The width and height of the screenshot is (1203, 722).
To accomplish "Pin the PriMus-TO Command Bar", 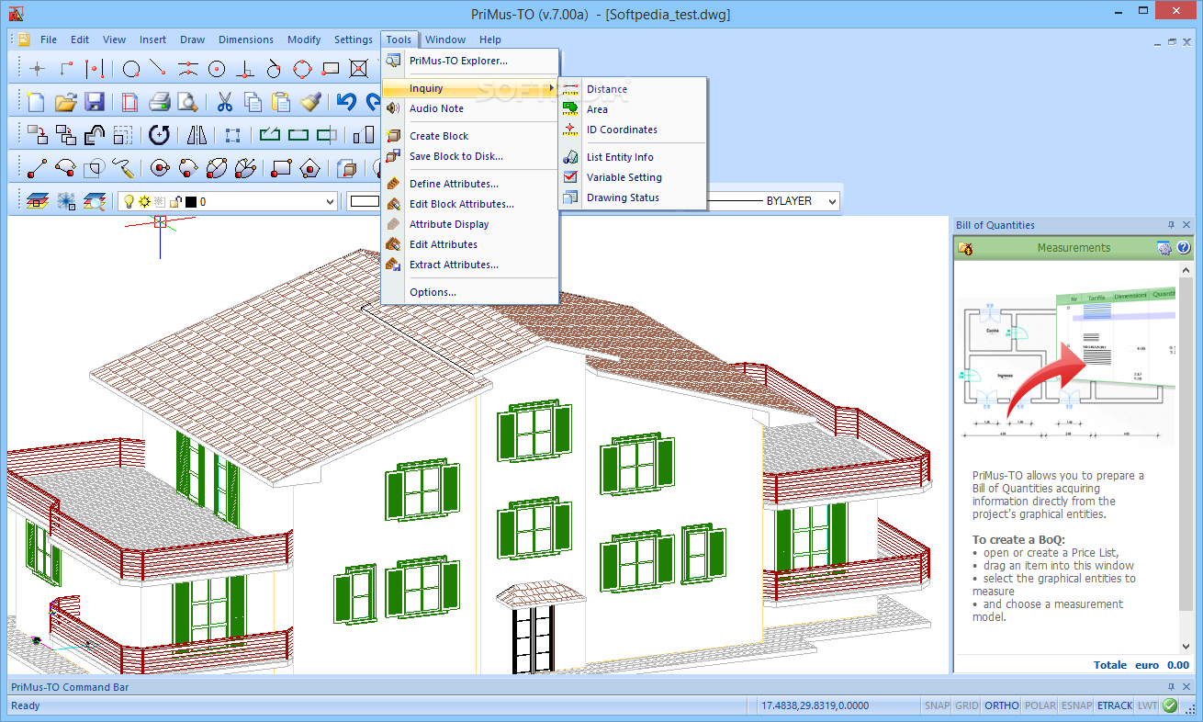I will tap(1171, 687).
